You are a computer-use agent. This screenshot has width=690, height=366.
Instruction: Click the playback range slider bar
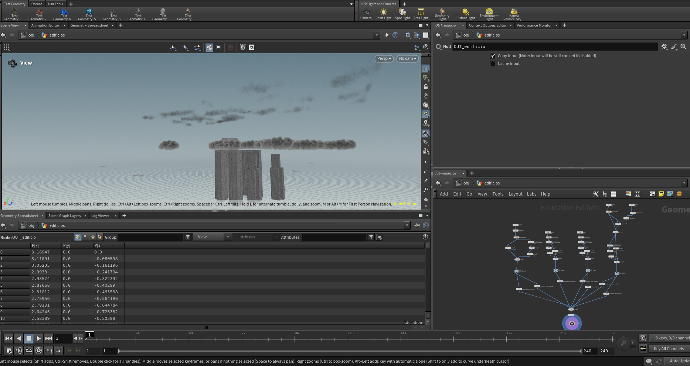click(350, 351)
